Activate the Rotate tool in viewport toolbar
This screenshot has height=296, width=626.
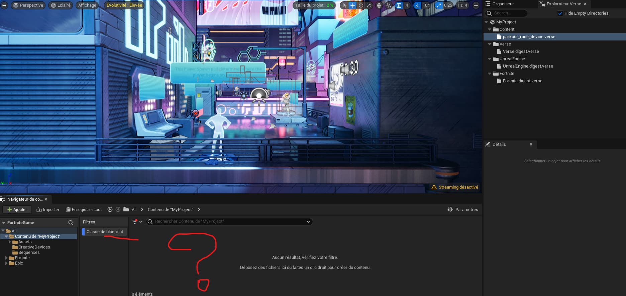[361, 5]
